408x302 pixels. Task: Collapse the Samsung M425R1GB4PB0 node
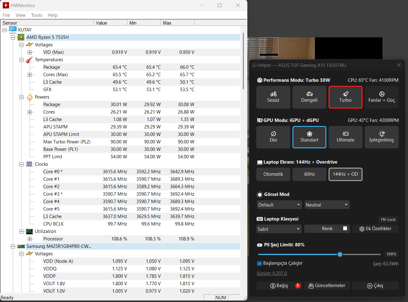pos(13,246)
